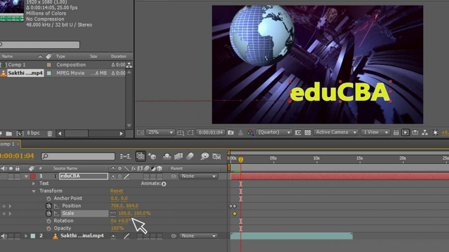The image size is (449, 252).
Task: Click the label color swatch of layer 1
Action: click(32, 175)
